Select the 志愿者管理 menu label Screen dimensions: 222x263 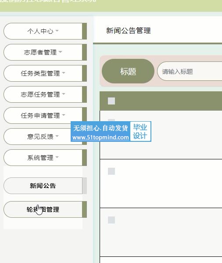pos(40,52)
